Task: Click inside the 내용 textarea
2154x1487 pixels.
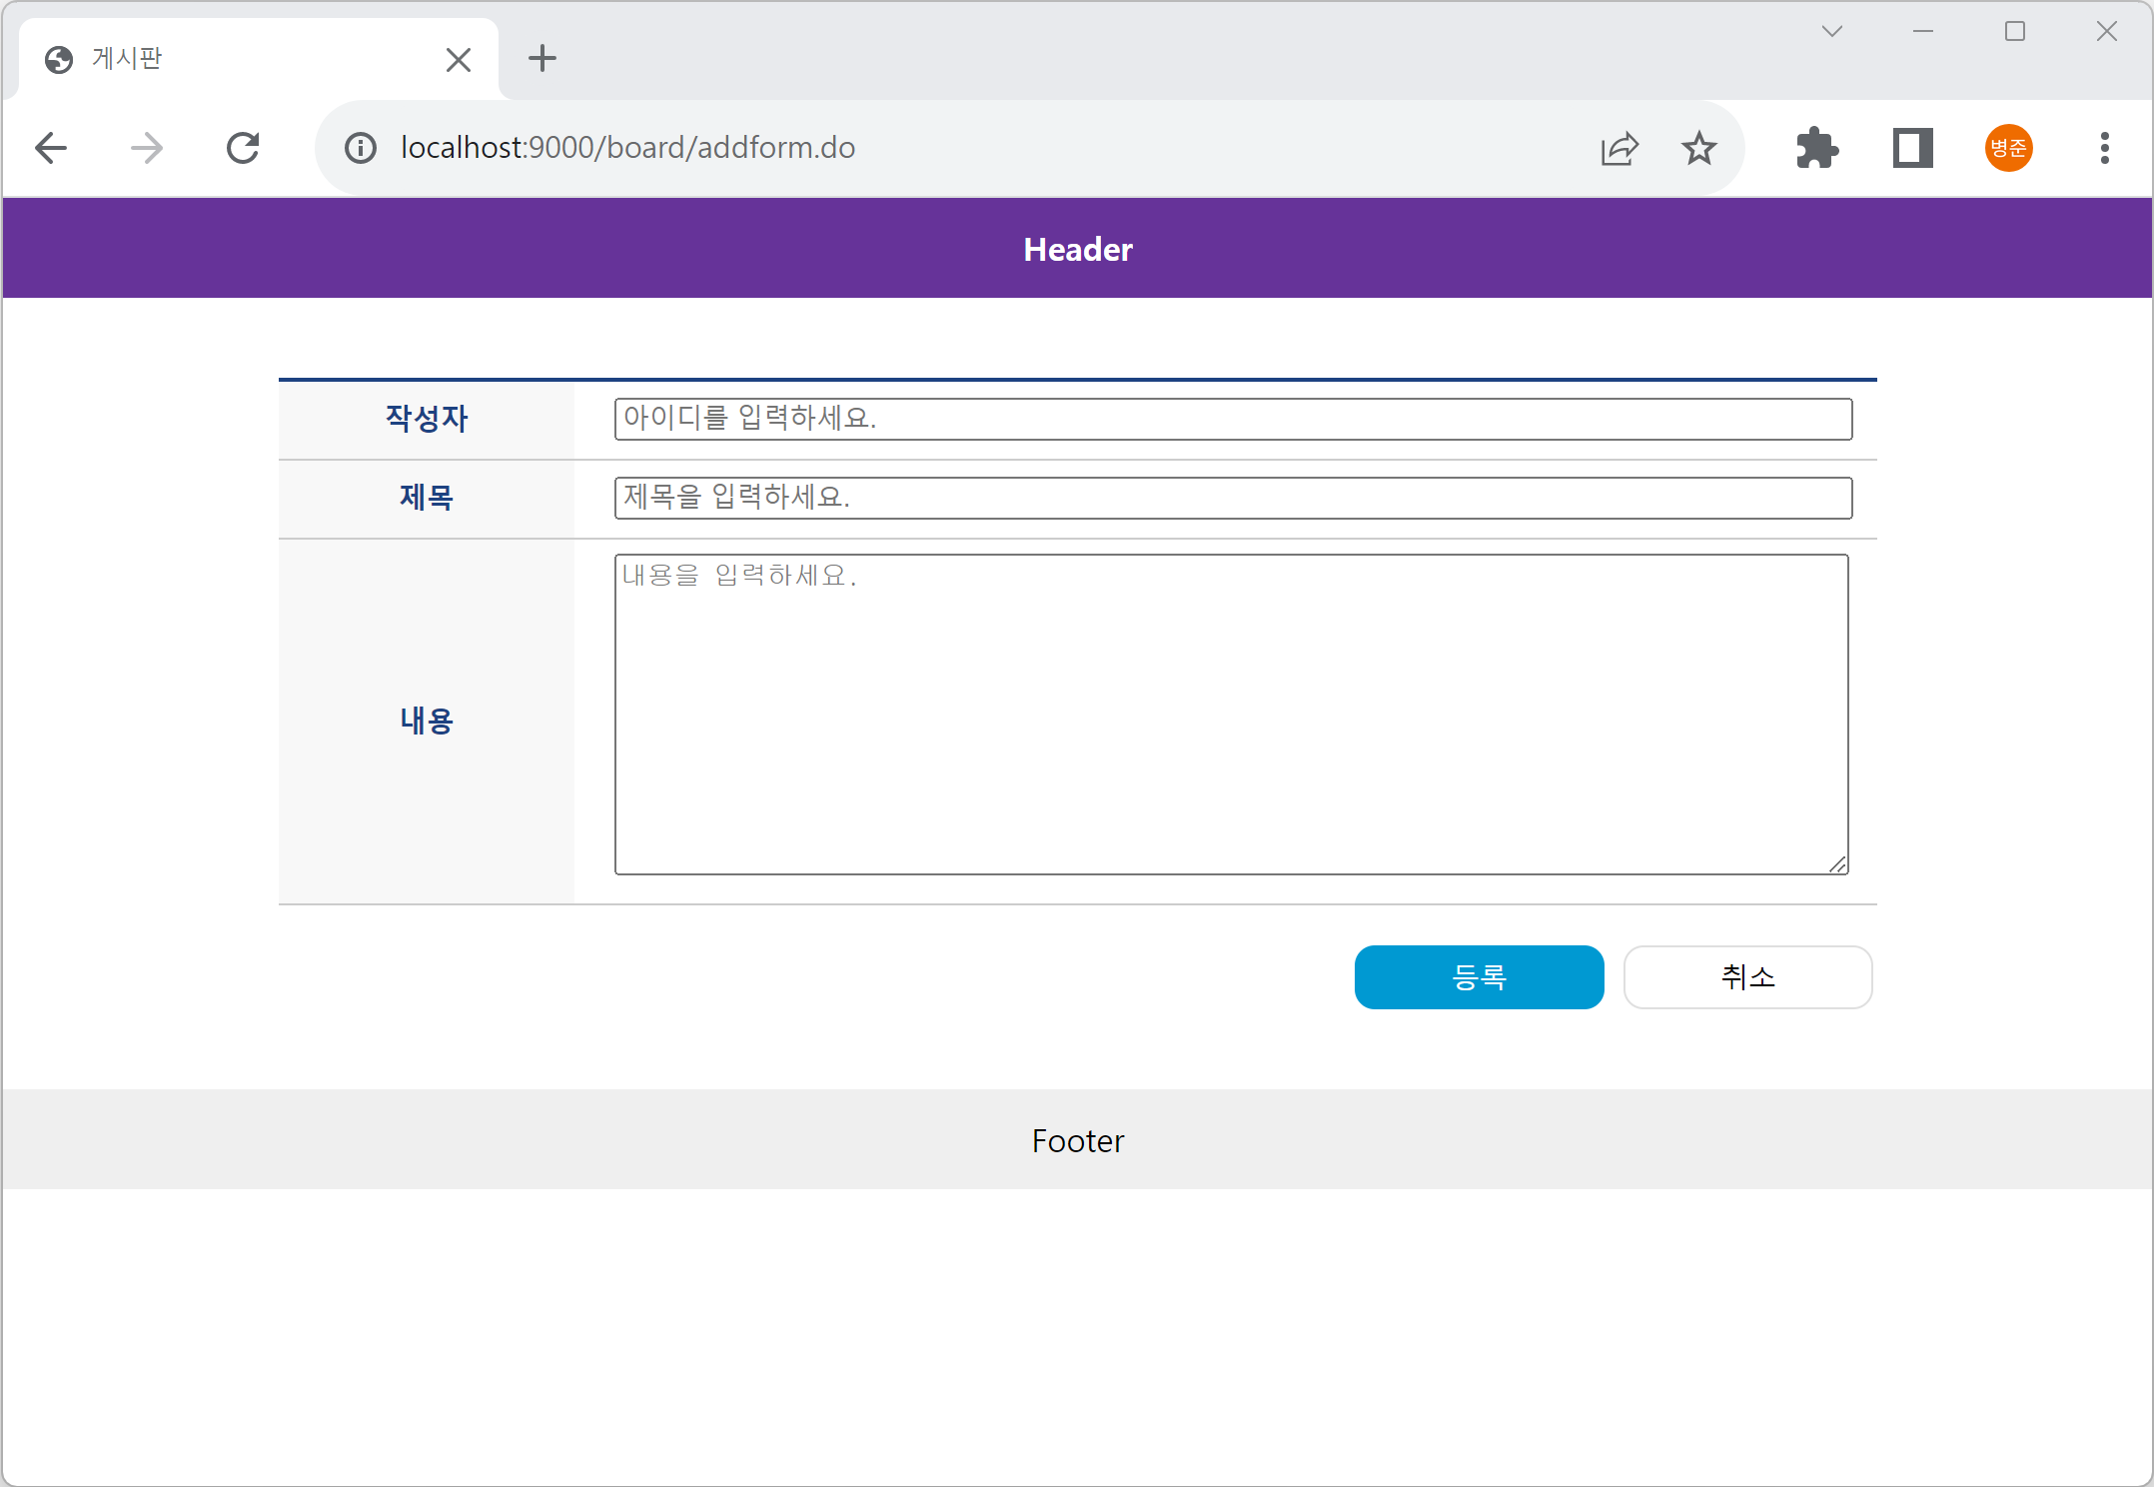Action: coord(1231,715)
